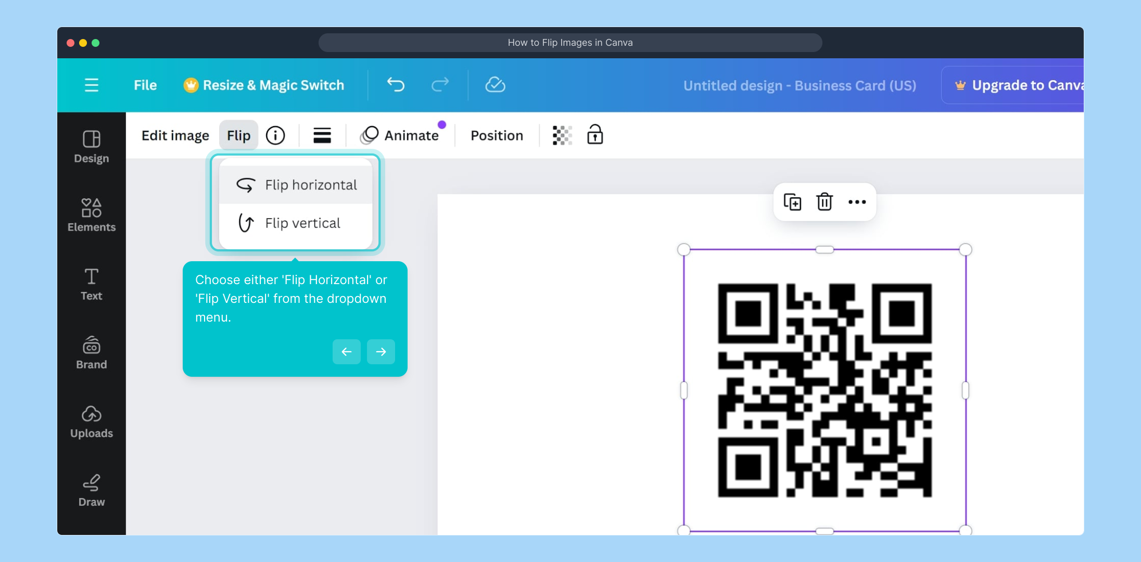Choose Flip vertical from the dropdown
1141x562 pixels.
tap(296, 223)
